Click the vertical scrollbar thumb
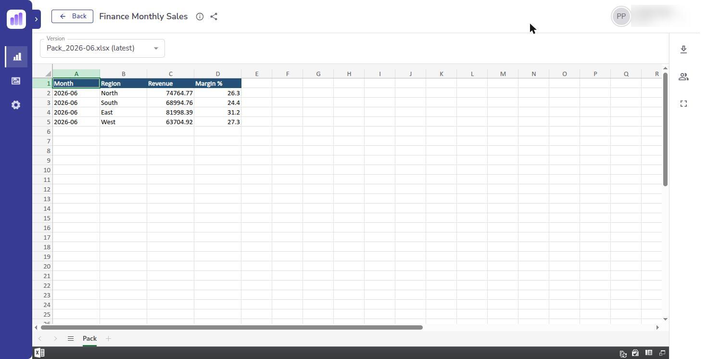 pyautogui.click(x=665, y=129)
